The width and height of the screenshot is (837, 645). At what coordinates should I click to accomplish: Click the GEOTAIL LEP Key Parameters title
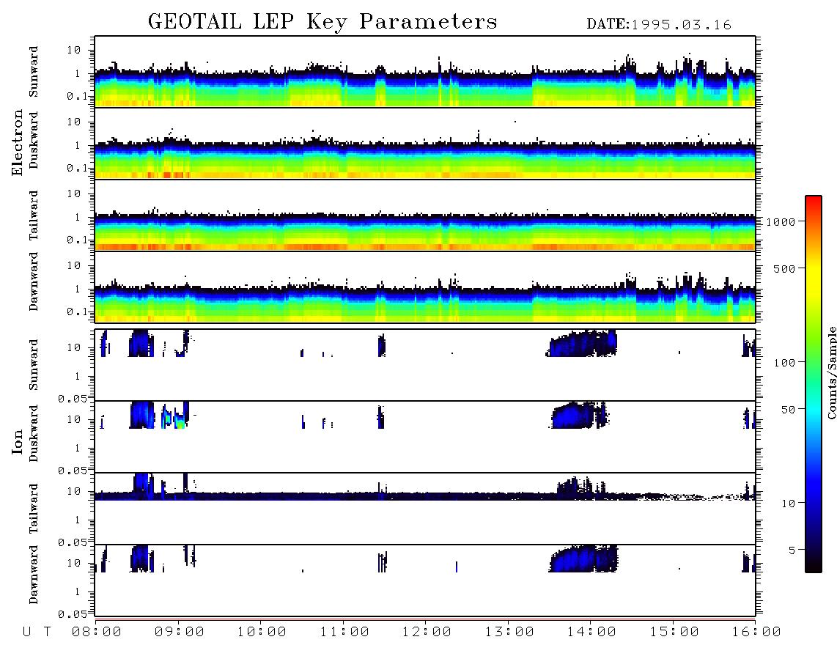coord(322,22)
